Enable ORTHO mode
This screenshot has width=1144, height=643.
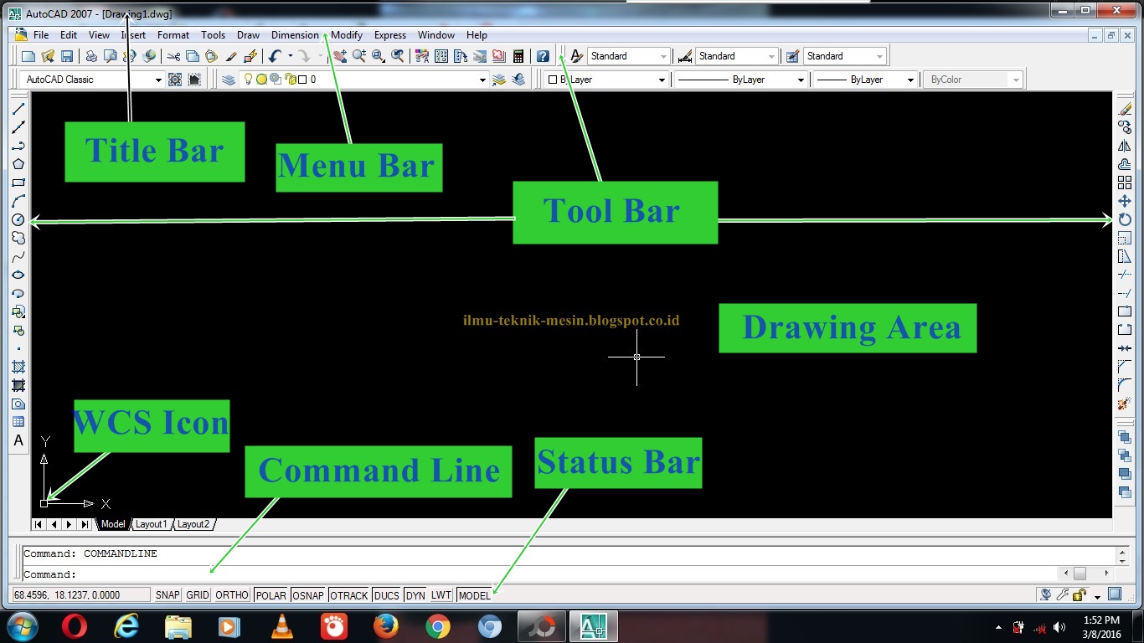click(231, 594)
